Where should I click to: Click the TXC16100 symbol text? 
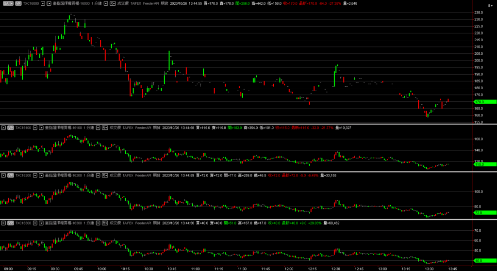click(x=23, y=128)
